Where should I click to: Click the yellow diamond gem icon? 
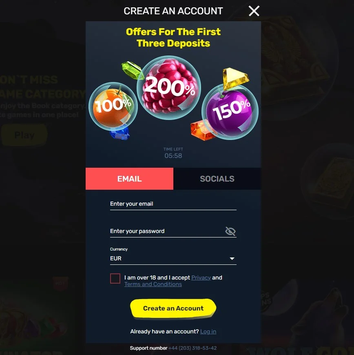(235, 78)
